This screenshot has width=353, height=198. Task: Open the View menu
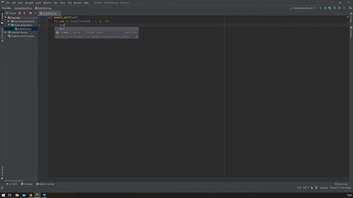20,3
